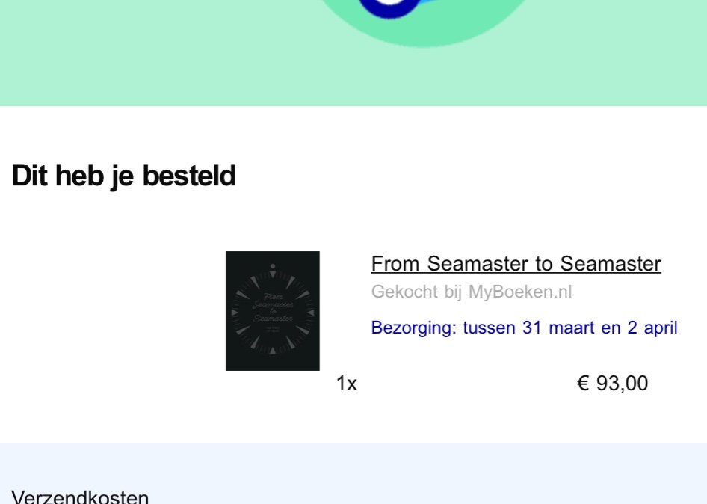Click the Verzendkosten label

81,497
